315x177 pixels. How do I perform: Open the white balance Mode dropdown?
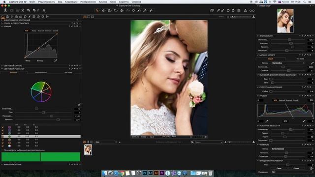pos(288,63)
